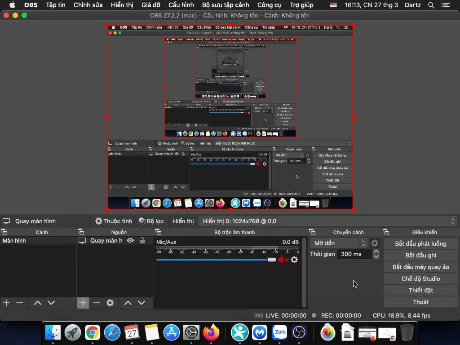Screen dimensions: 460x345
Task: Open the Trợ giúp menu
Action: [301, 5]
